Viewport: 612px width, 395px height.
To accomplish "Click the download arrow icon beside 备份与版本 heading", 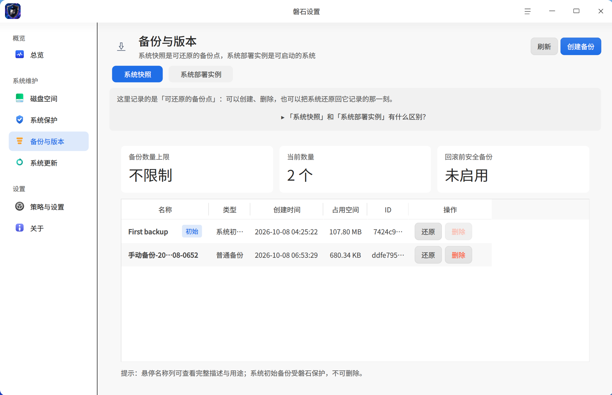I will pos(121,46).
